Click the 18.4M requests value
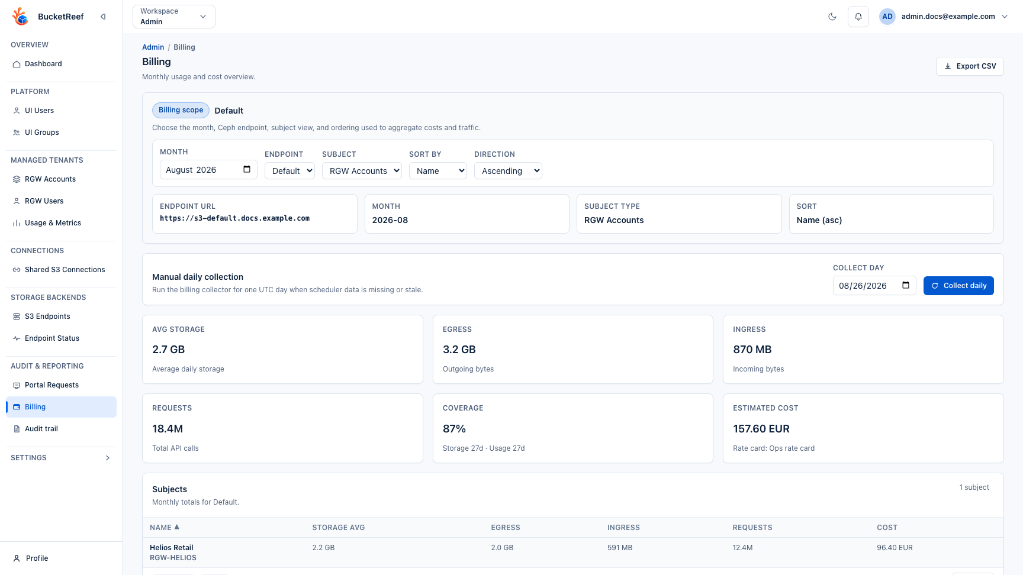 pos(168,429)
